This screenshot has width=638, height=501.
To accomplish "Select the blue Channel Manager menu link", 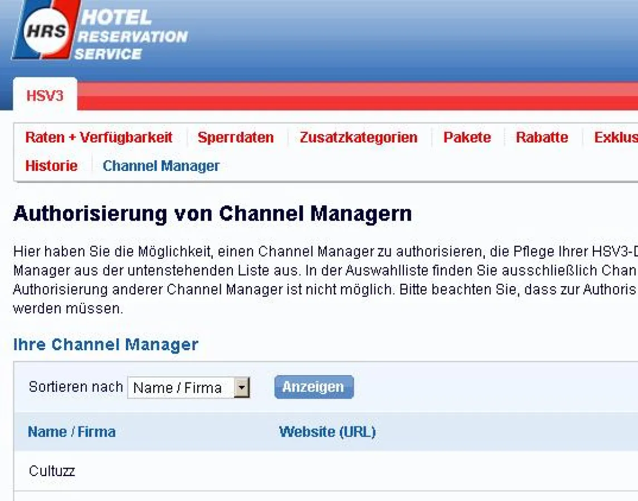I will point(161,166).
